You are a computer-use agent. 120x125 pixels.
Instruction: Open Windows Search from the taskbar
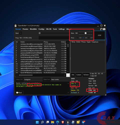click(x=42, y=122)
